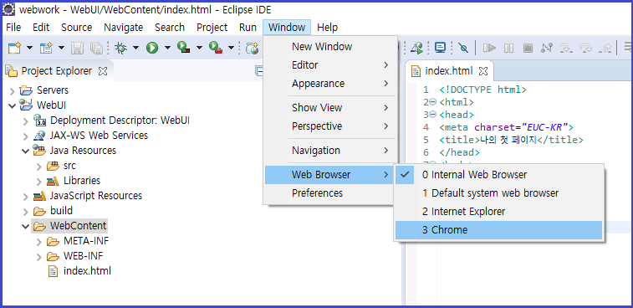Collapse the WebContent folder node

pos(26,226)
